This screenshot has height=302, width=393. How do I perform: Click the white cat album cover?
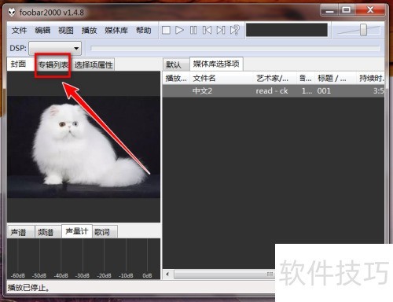(83, 147)
